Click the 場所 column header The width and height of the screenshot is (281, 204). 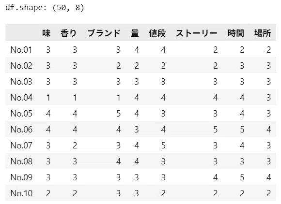click(x=263, y=33)
